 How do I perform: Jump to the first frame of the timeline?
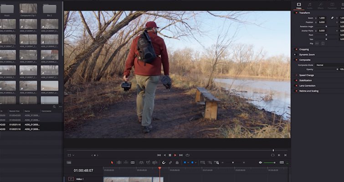click(x=159, y=155)
